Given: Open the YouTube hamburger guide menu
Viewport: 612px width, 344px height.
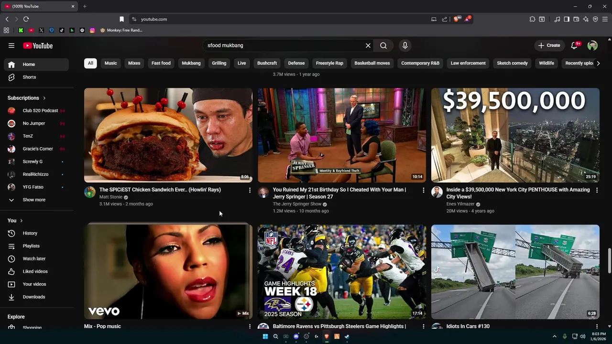Looking at the screenshot, I should [x=11, y=45].
